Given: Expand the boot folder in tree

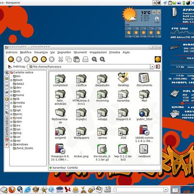Looking at the screenshot, I should pos(11,80).
